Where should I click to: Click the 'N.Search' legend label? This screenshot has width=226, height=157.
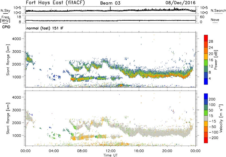point(218,10)
